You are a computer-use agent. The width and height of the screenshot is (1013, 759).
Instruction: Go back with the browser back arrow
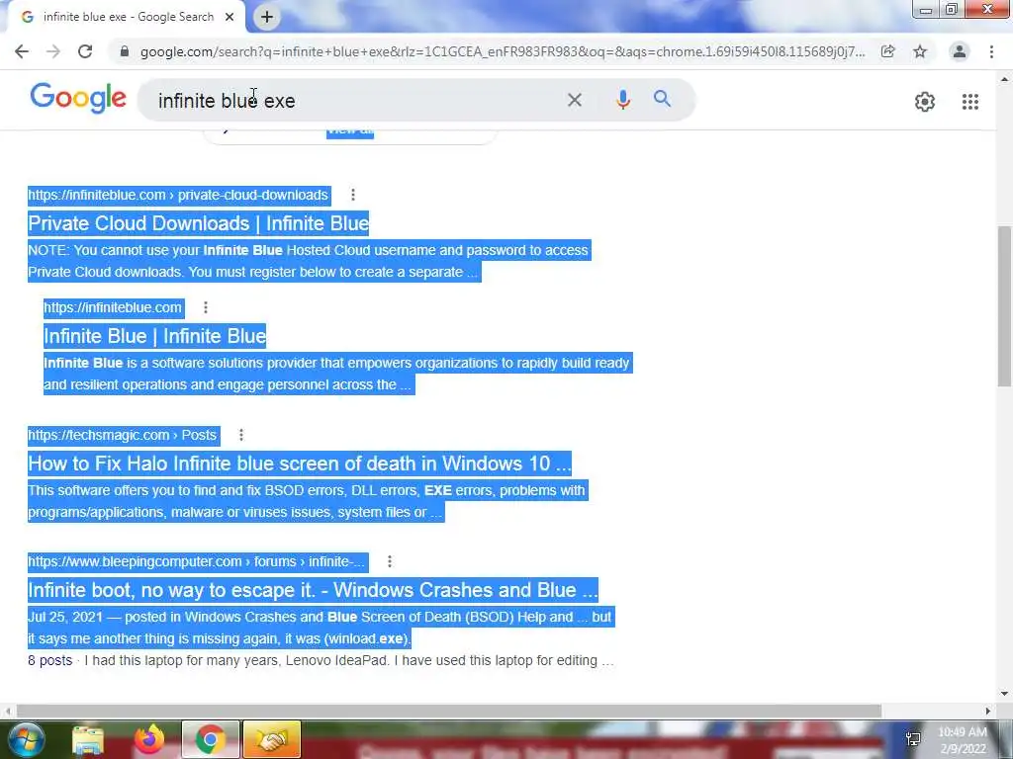[22, 51]
